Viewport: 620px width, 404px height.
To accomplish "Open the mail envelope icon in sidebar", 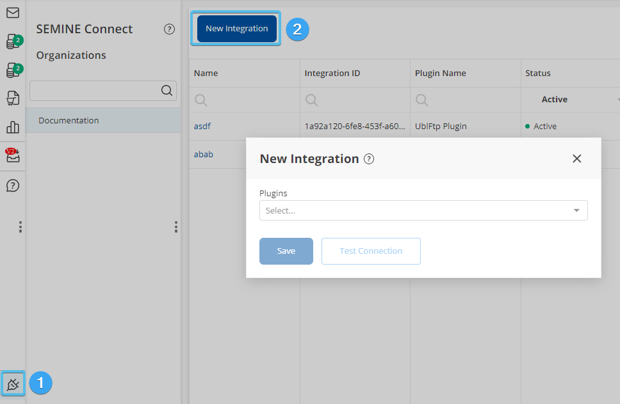I will pos(12,13).
